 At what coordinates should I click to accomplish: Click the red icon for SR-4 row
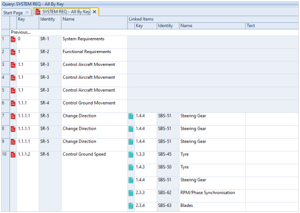point(13,103)
